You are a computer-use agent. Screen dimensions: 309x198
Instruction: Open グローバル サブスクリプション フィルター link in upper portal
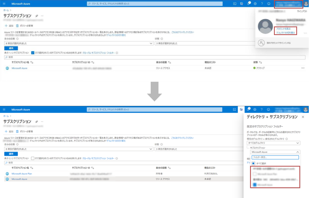[x=99, y=53]
